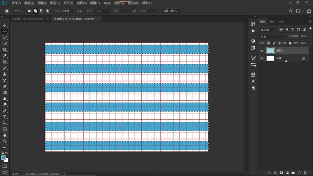This screenshot has height=176, width=313.
Task: Select the Move tool
Action: click(4, 25)
